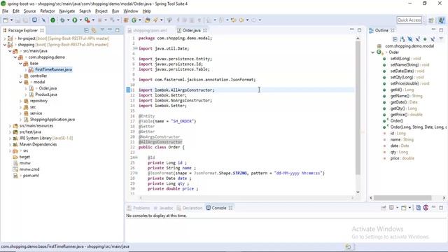Open Debug button dropdown arrow
This screenshot has height=252, width=448.
[x=68, y=20]
